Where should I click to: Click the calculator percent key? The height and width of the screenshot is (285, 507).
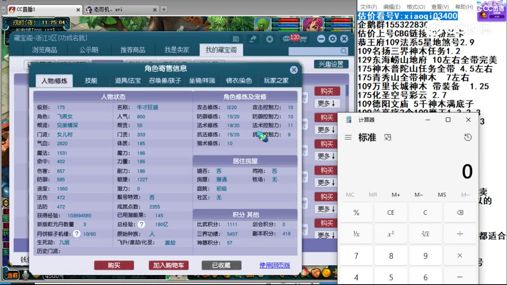pos(356,213)
